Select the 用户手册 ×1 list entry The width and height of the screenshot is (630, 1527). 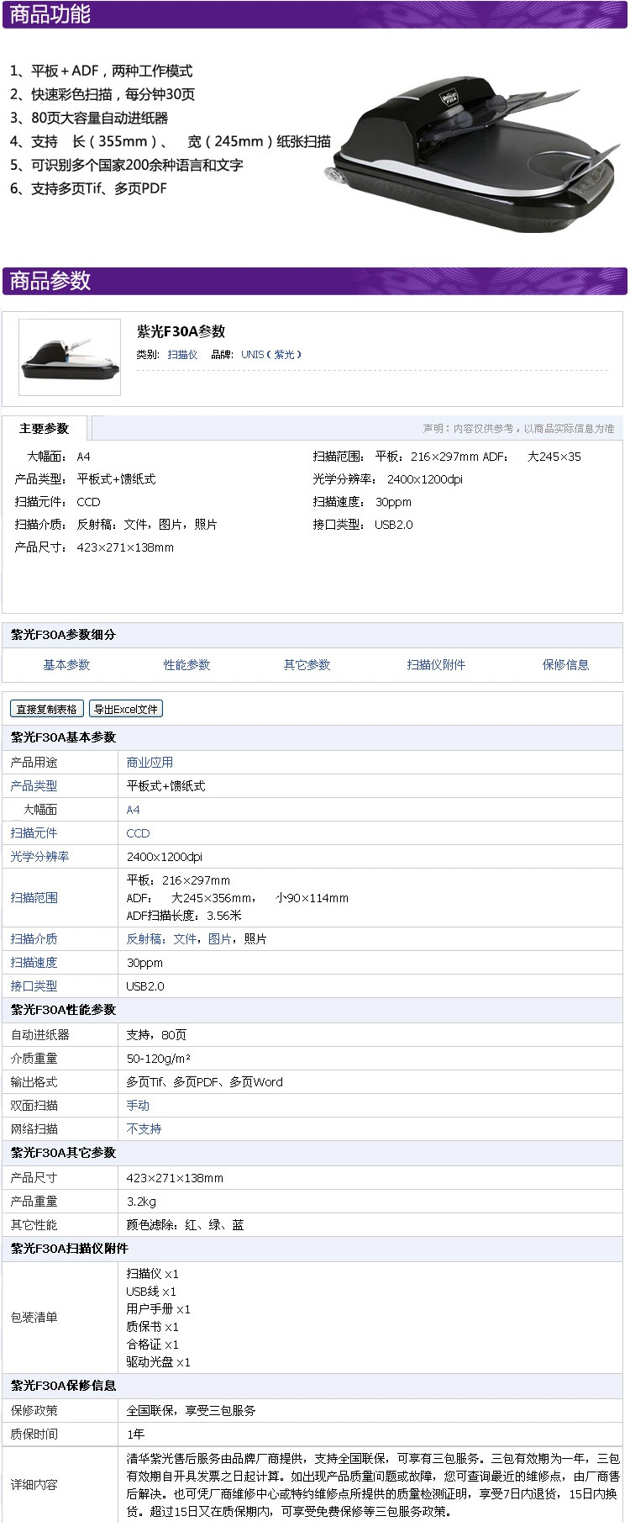pos(158,1309)
